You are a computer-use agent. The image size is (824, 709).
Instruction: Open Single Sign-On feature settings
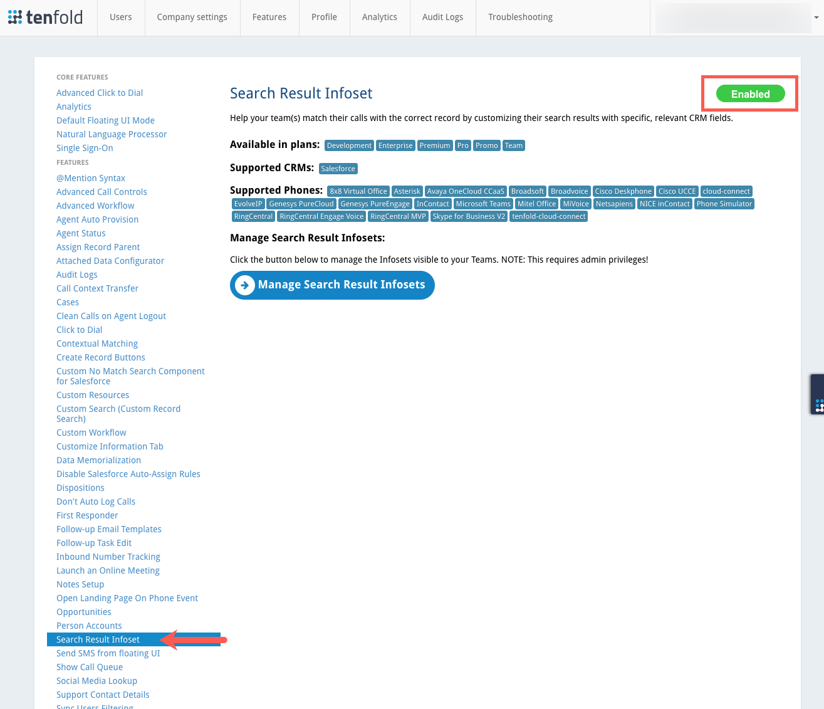point(85,148)
